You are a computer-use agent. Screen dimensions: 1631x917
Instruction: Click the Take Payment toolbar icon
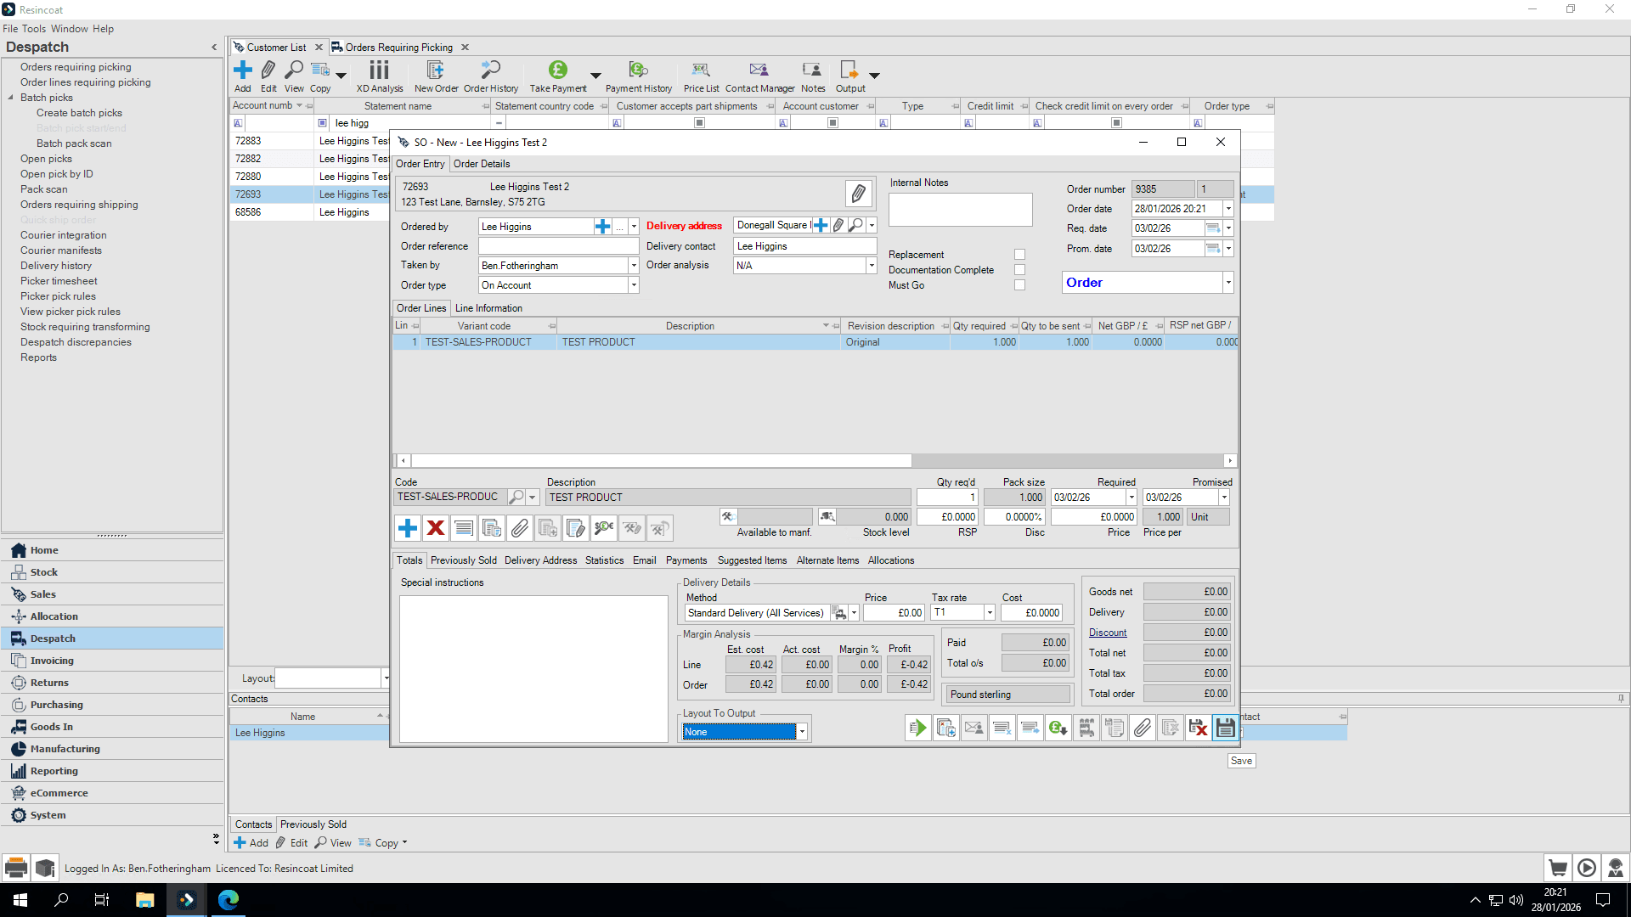pyautogui.click(x=558, y=76)
